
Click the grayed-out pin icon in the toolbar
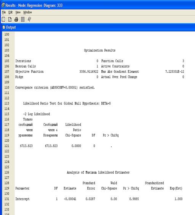pos(29,19)
